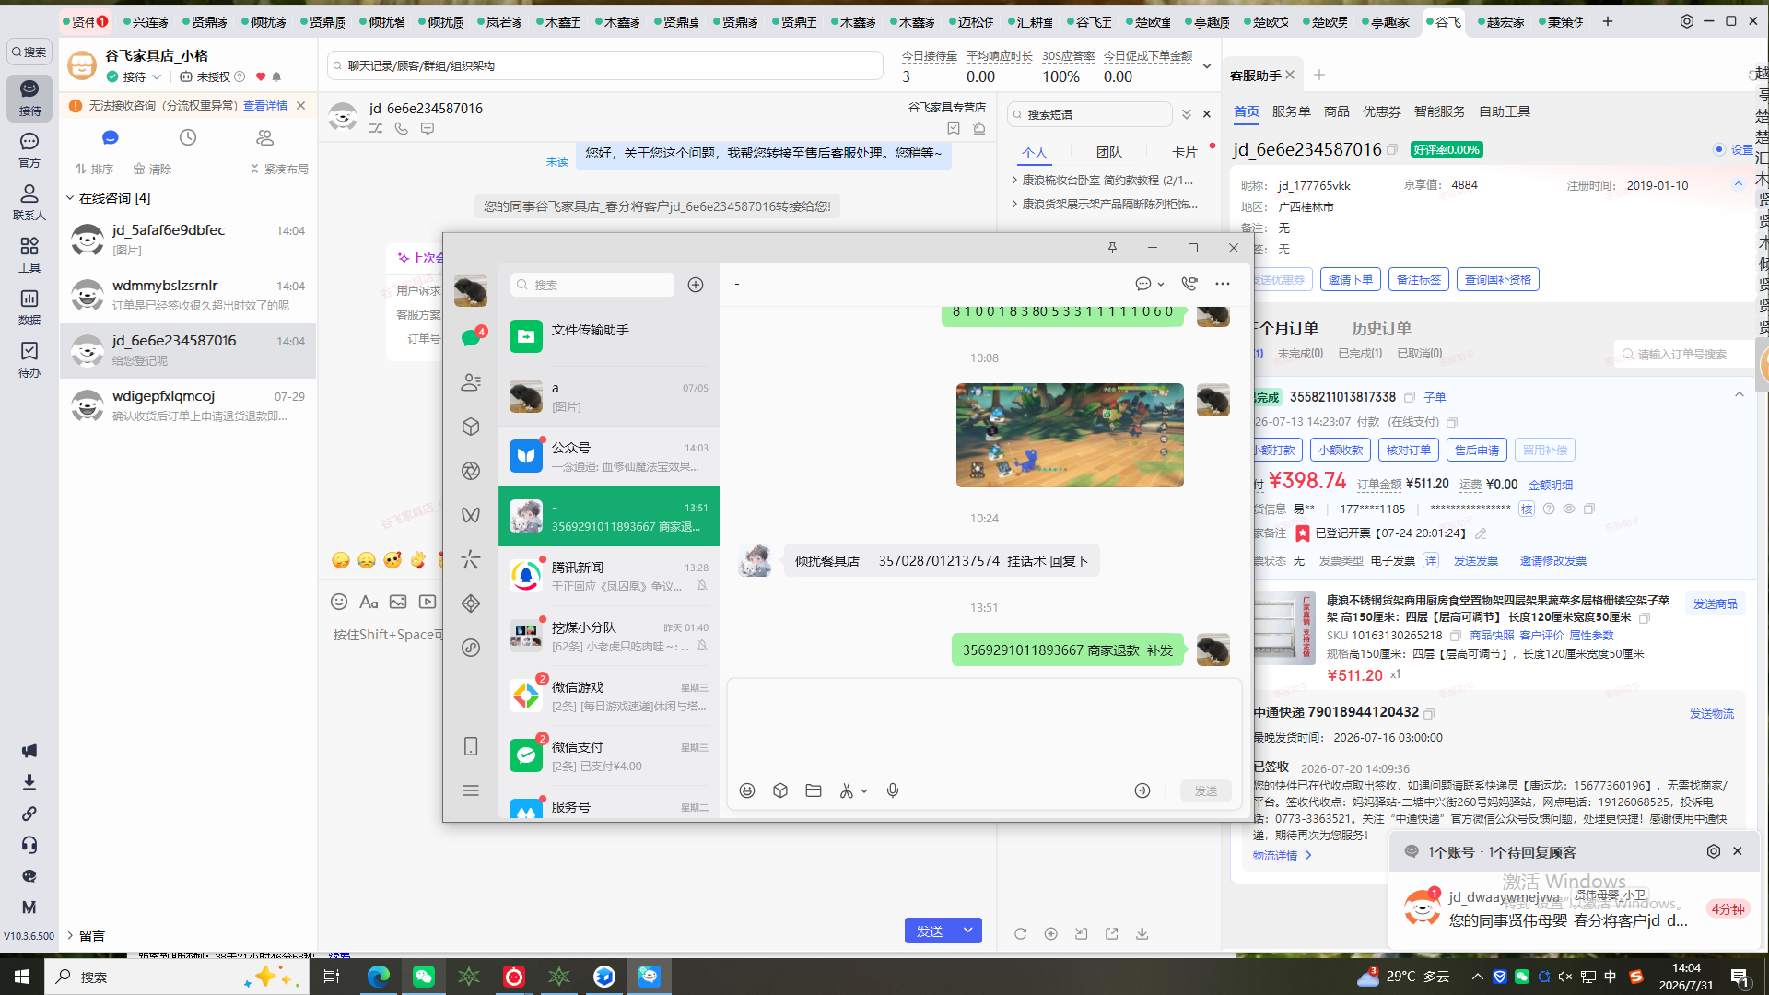Open the emoji picker in WeChat input toolbar
This screenshot has height=995, width=1769.
[x=747, y=790]
